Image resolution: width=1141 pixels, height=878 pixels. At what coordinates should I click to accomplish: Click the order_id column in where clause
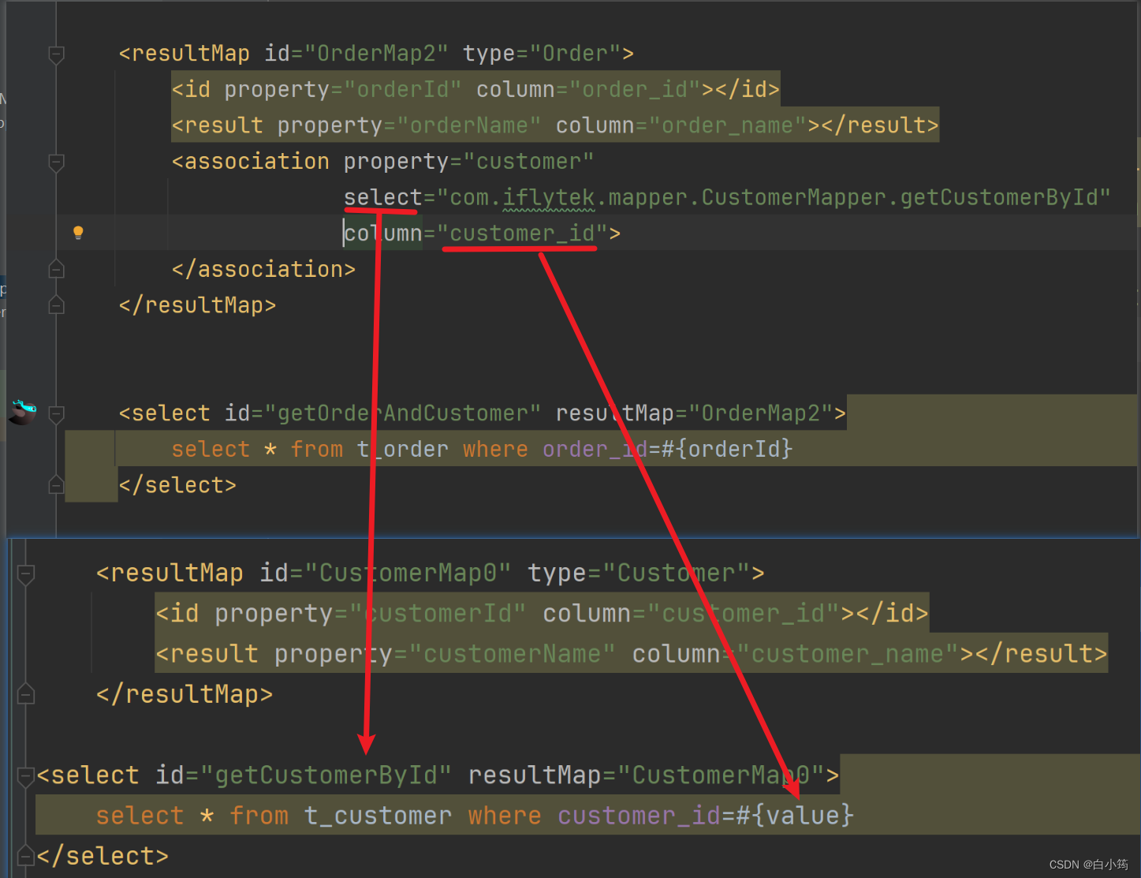pyautogui.click(x=595, y=449)
